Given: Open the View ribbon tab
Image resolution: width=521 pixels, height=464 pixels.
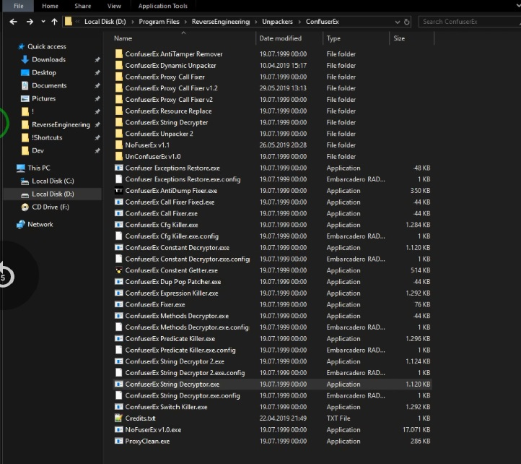Looking at the screenshot, I should click(x=114, y=6).
